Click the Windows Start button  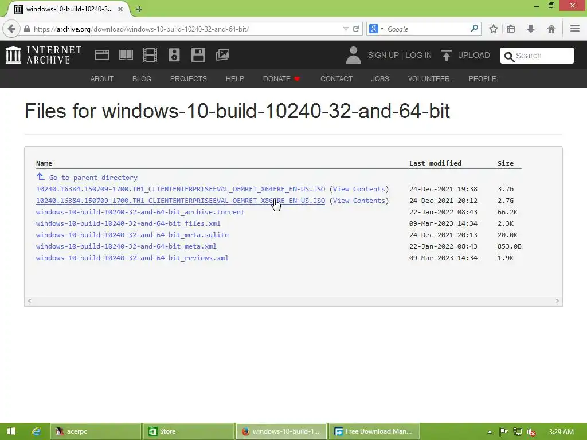(11, 431)
